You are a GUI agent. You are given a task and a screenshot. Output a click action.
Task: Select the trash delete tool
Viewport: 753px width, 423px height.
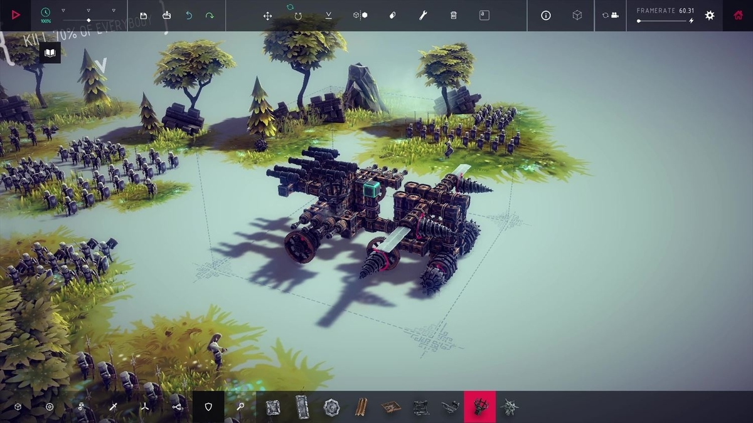coord(454,16)
